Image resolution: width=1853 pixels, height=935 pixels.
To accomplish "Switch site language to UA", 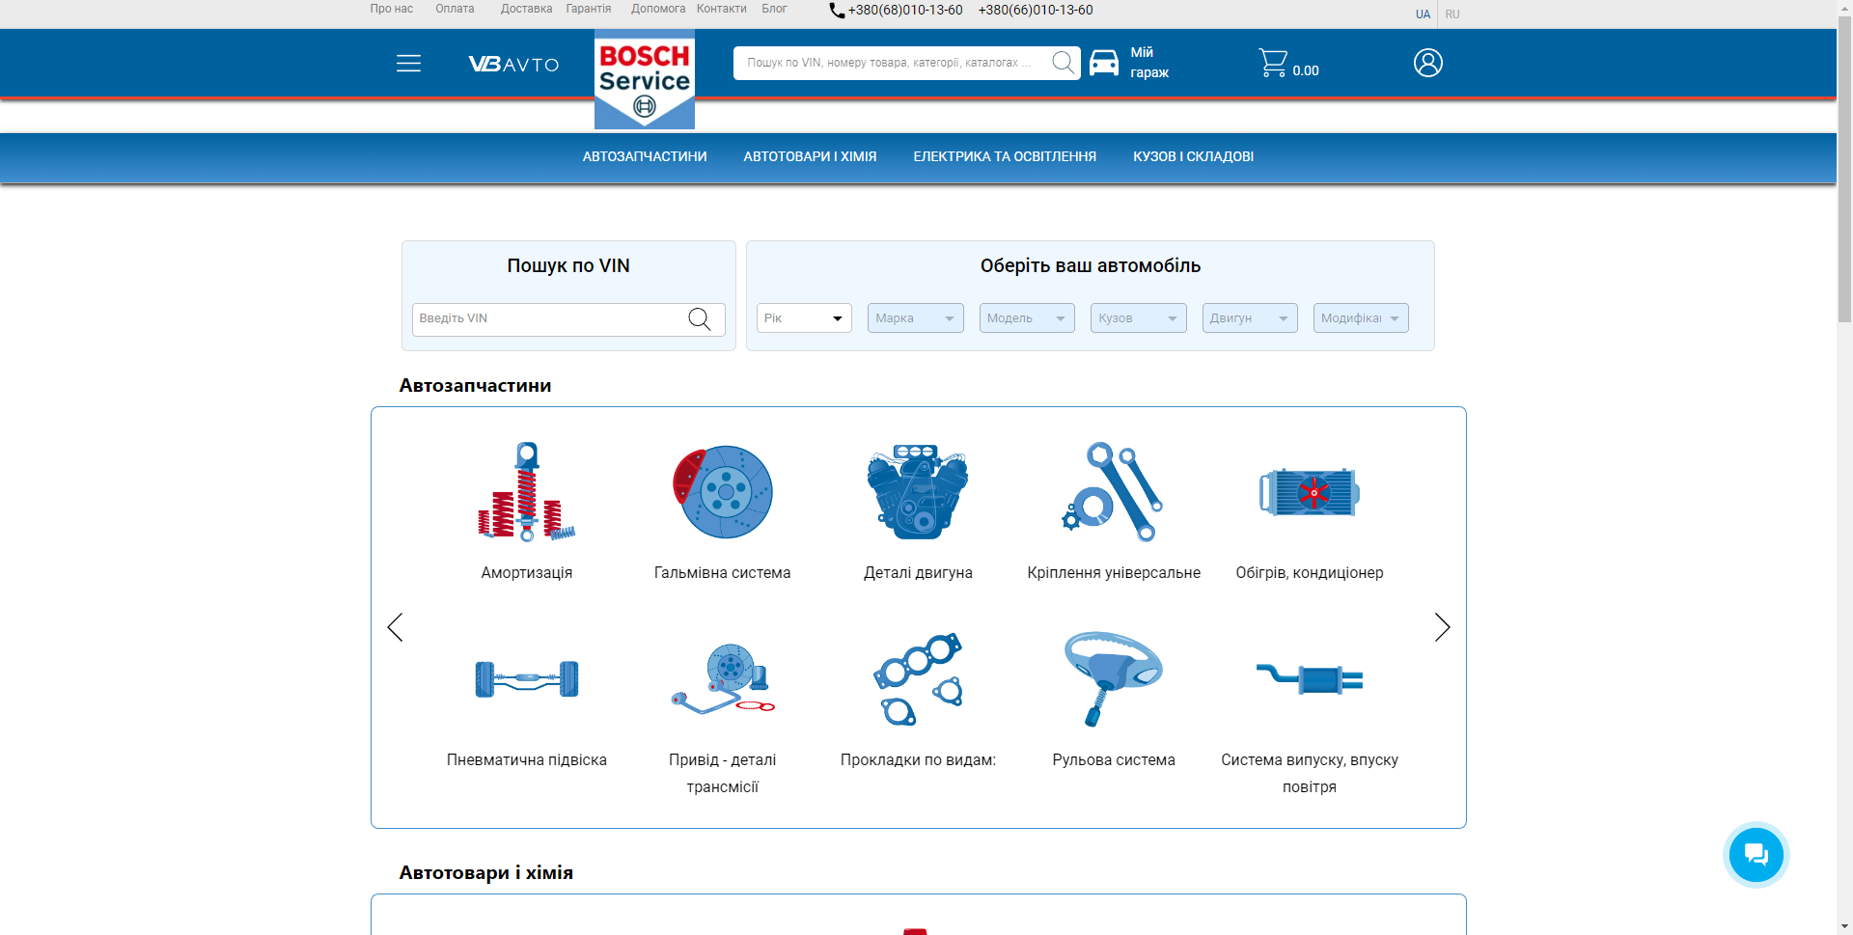I will 1423,14.
